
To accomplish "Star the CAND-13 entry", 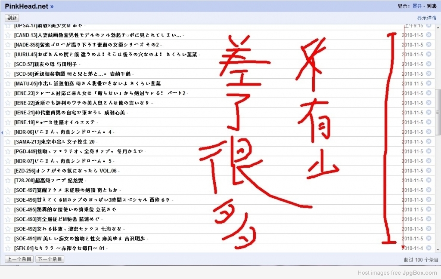I will [x=8, y=35].
